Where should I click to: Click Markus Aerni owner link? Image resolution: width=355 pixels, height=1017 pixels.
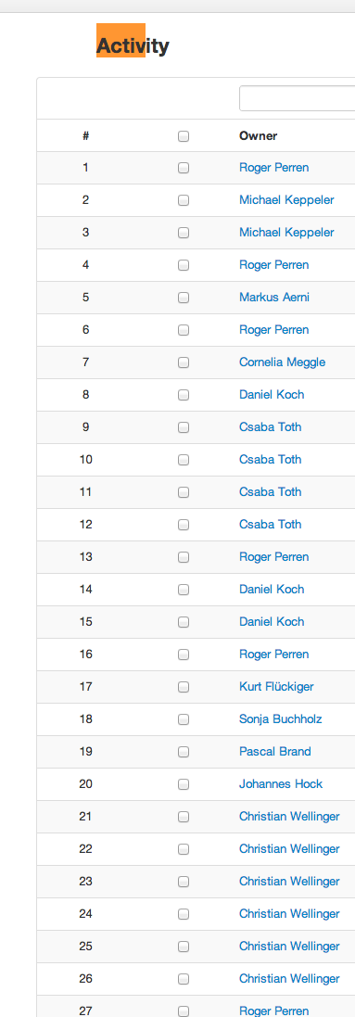[274, 297]
